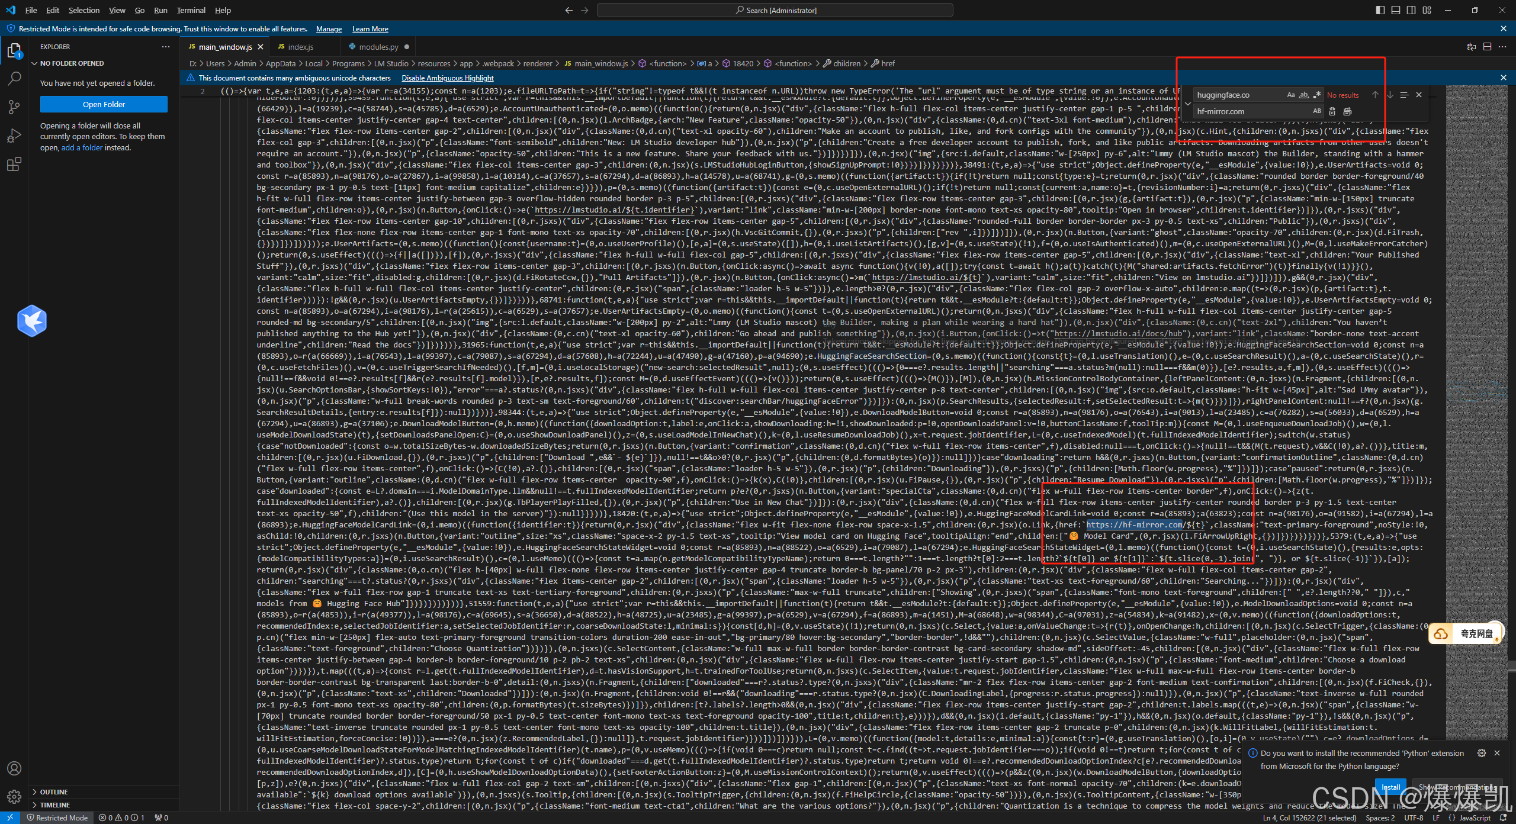
Task: Open the Terminal menu
Action: tap(191, 10)
